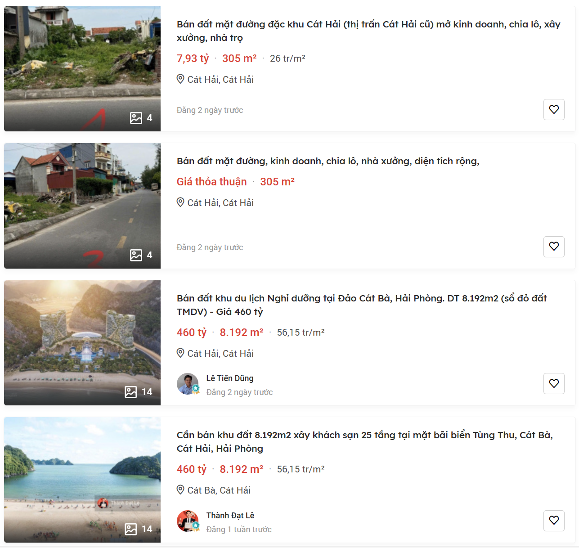Click location pin next to Cát Bà, Cát Hải
Image resolution: width=579 pixels, height=548 pixels.
180,490
